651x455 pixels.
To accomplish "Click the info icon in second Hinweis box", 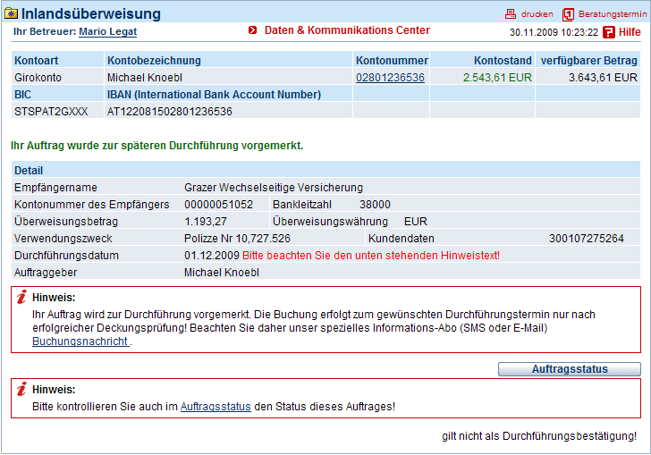I will pos(21,389).
